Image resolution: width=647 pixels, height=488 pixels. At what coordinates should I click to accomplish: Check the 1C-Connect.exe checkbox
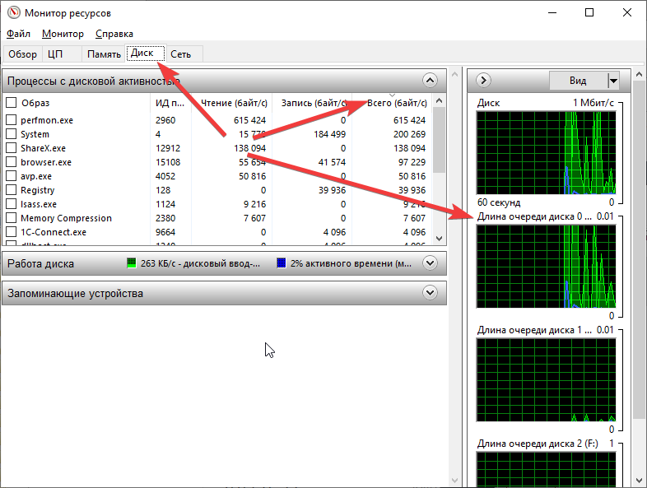(x=12, y=232)
